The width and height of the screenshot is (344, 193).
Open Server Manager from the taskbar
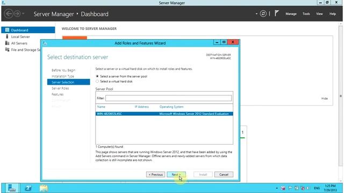click(x=11, y=188)
